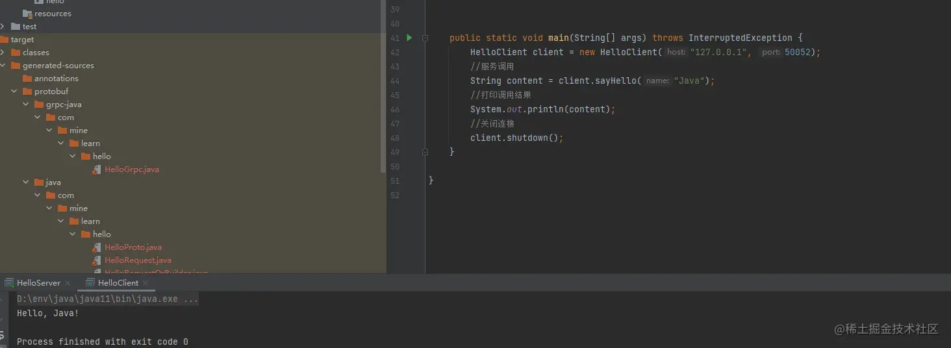The width and height of the screenshot is (951, 348).
Task: Expand the test folder
Action: (3, 27)
